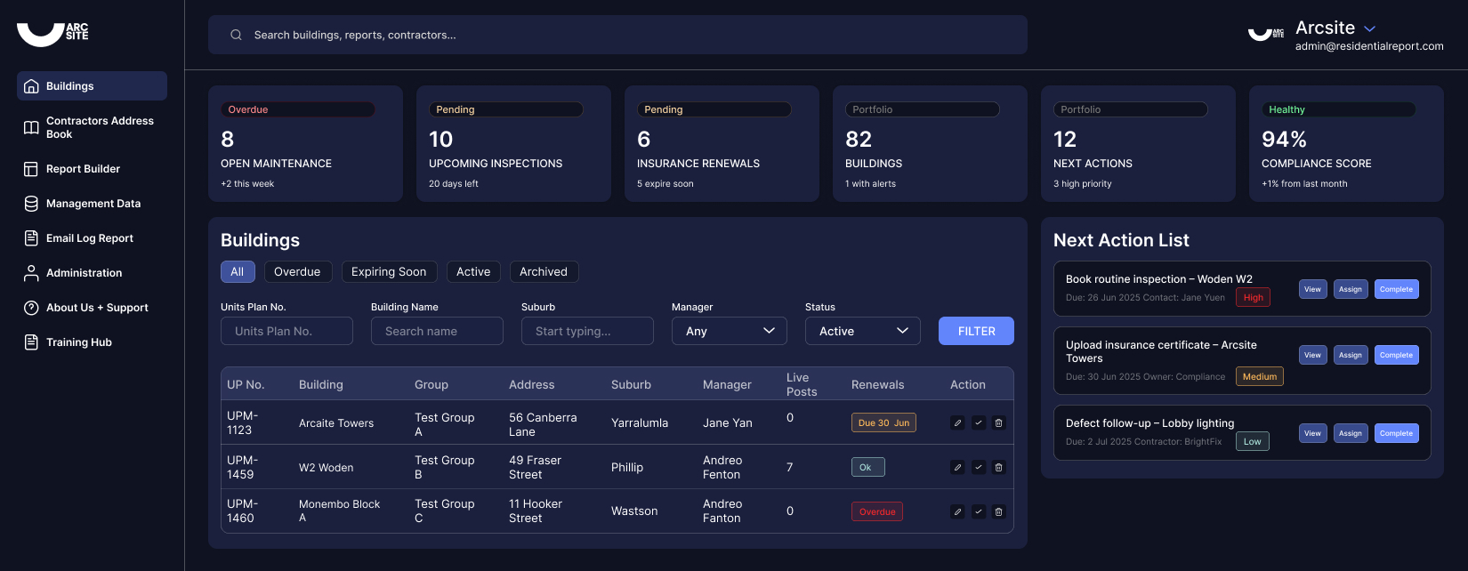Click the Contractors Address Book icon
The height and width of the screenshot is (571, 1468).
click(x=31, y=127)
